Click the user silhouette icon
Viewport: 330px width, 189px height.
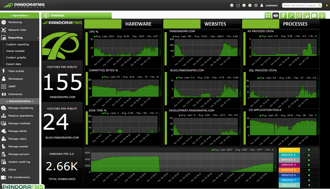pos(262,5)
